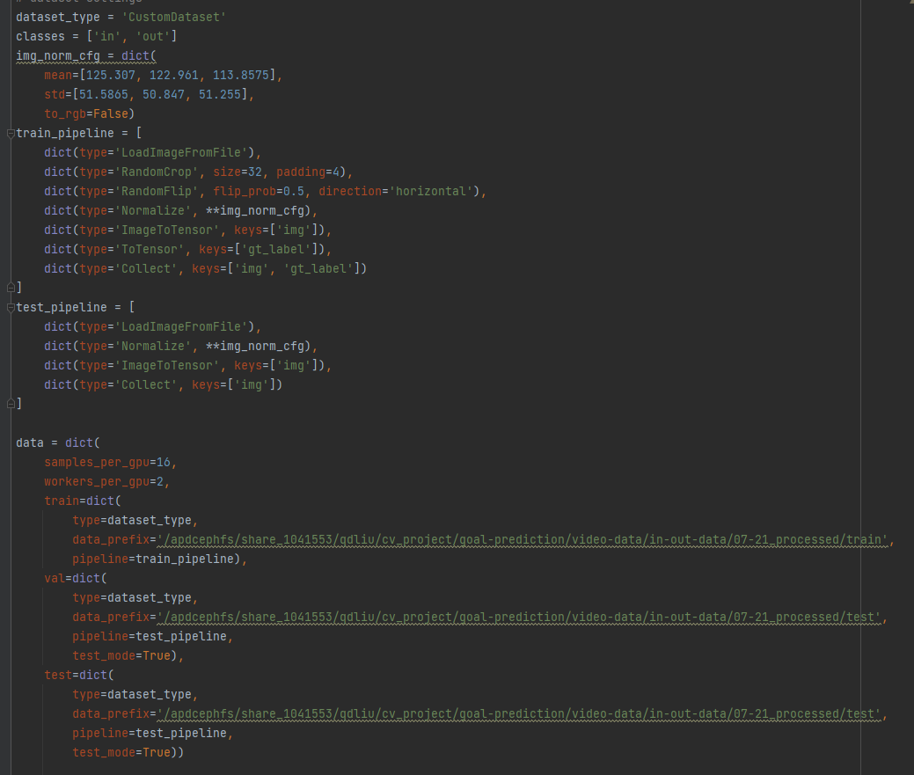Click size=32 in the RandomCrop line

tap(238, 172)
